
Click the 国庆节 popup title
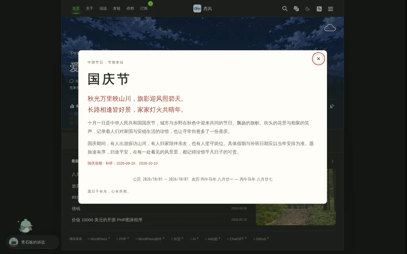109,79
